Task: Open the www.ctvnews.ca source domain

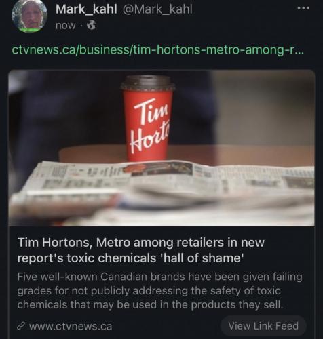Action: (x=71, y=326)
